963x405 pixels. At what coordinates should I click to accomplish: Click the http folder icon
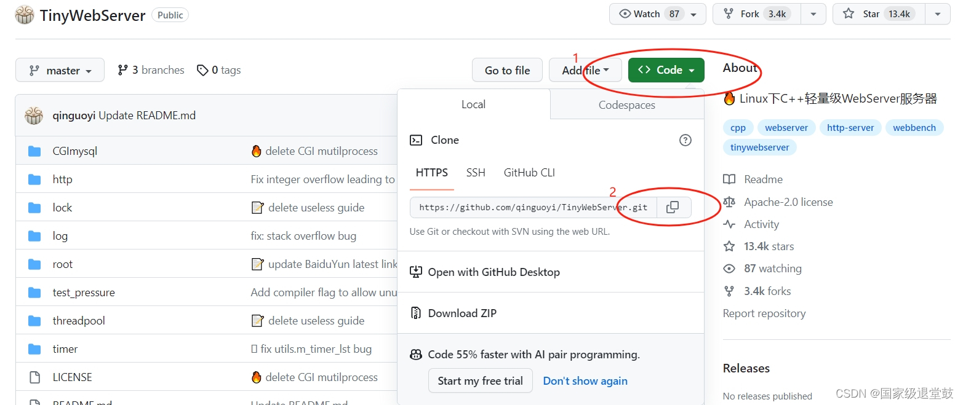pos(34,179)
